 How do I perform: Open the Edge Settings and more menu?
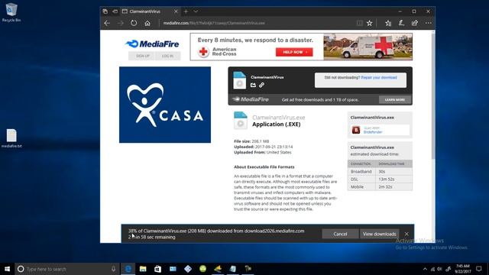point(428,23)
